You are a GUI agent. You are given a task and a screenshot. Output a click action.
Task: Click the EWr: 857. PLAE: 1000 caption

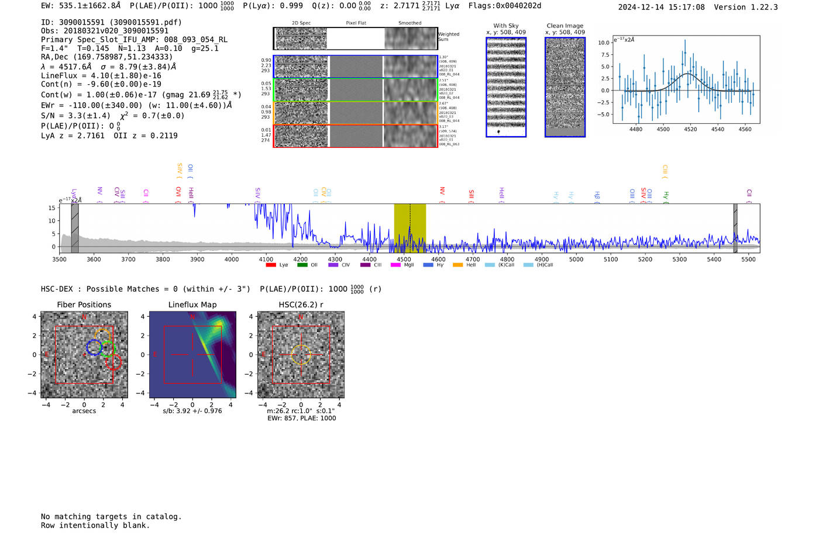tap(302, 418)
